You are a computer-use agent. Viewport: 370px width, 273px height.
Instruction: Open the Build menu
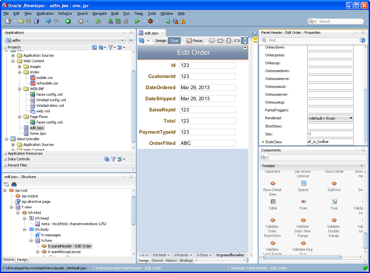115,13
